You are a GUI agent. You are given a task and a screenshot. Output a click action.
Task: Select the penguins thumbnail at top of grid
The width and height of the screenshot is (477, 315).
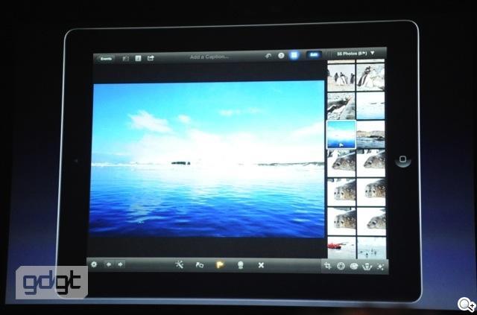pyautogui.click(x=342, y=76)
